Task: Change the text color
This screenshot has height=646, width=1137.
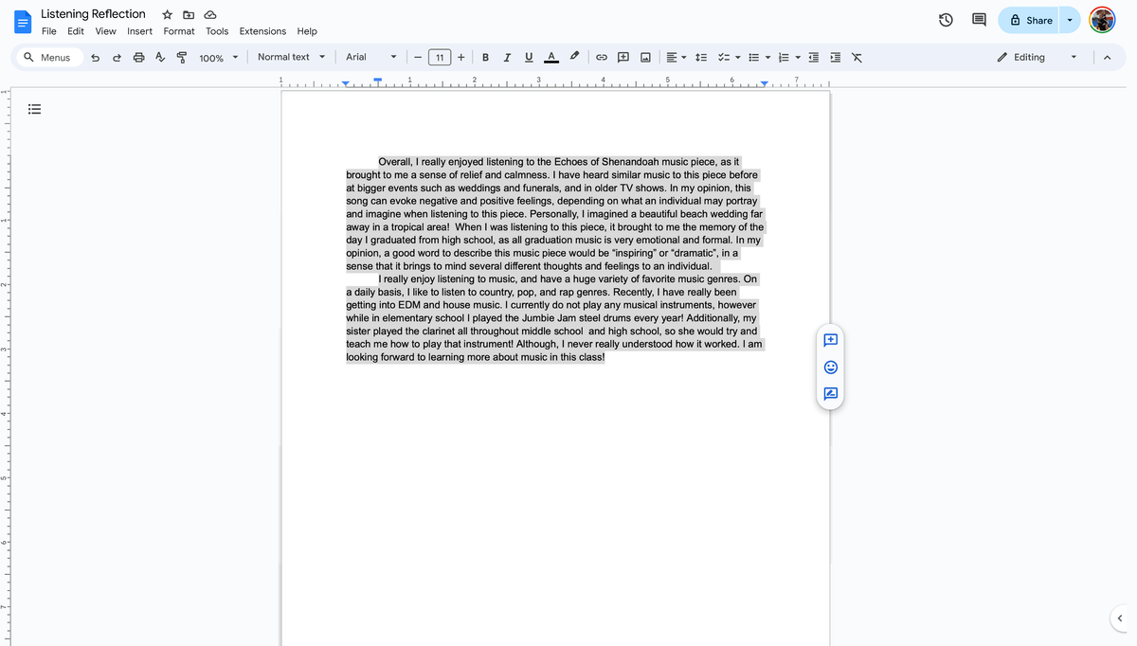Action: pyautogui.click(x=550, y=57)
